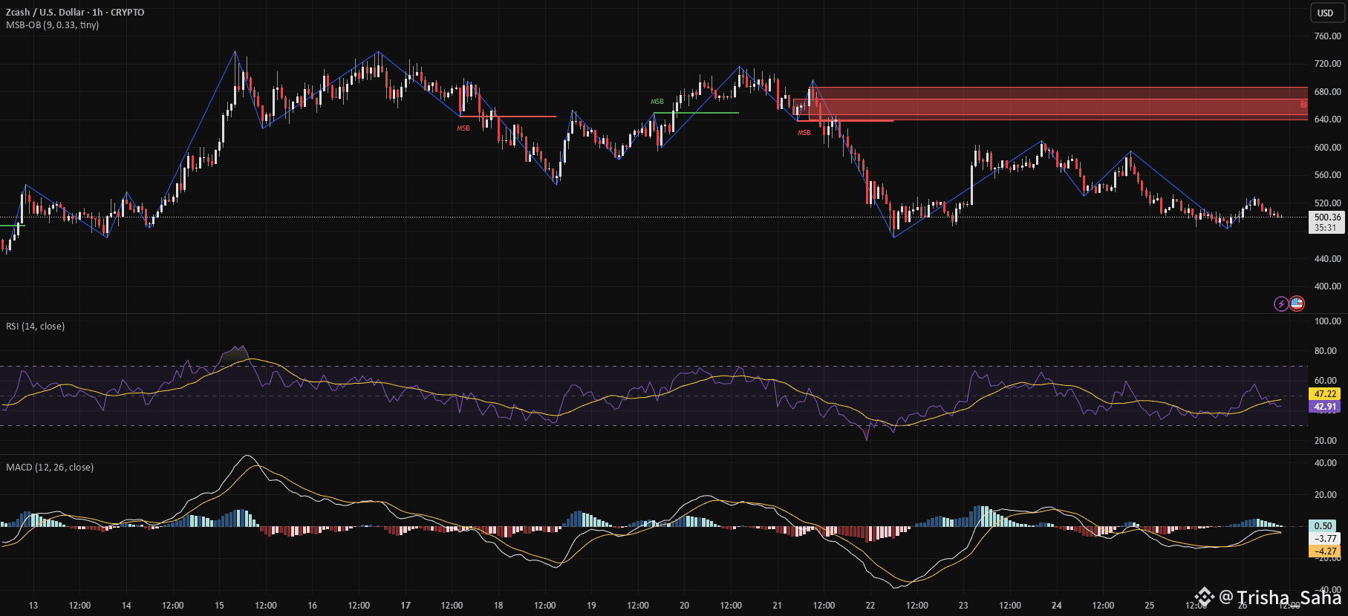Click the Binance logo in the watermark
The image size is (1348, 616).
point(1204,597)
